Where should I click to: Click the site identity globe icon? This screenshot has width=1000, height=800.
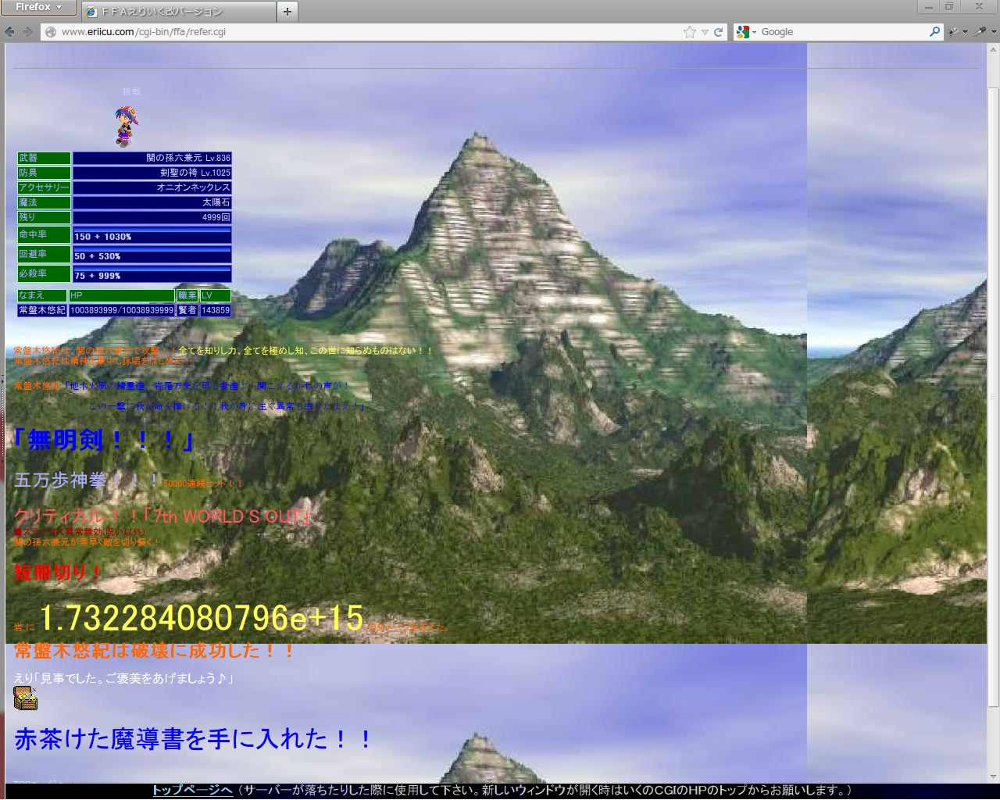[x=51, y=32]
